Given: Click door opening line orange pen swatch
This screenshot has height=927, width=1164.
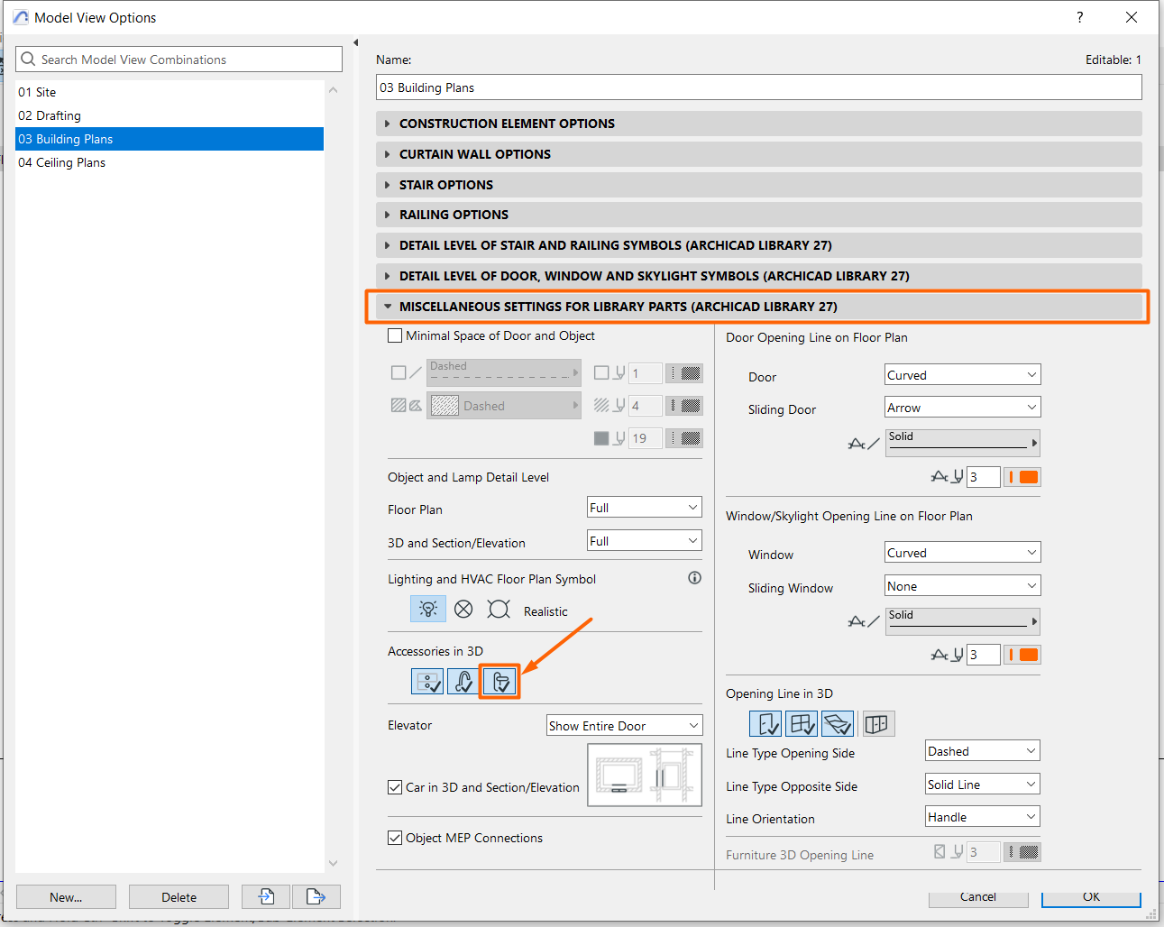Looking at the screenshot, I should click(x=1022, y=477).
